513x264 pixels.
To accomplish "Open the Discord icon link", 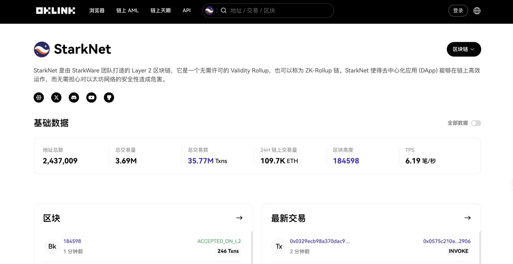I will point(74,98).
